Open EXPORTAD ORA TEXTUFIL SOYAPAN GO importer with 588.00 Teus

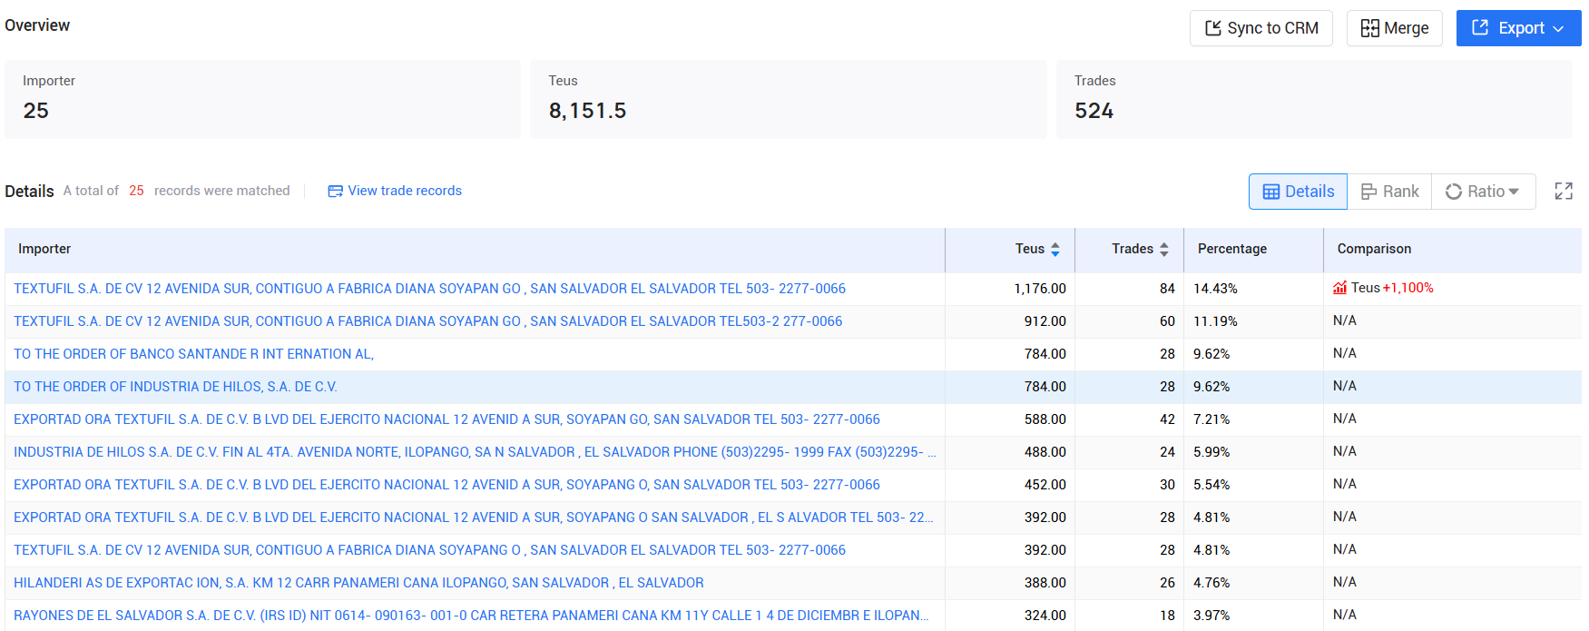tap(446, 419)
